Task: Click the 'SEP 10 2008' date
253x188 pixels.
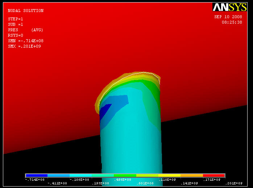Action: (x=228, y=17)
